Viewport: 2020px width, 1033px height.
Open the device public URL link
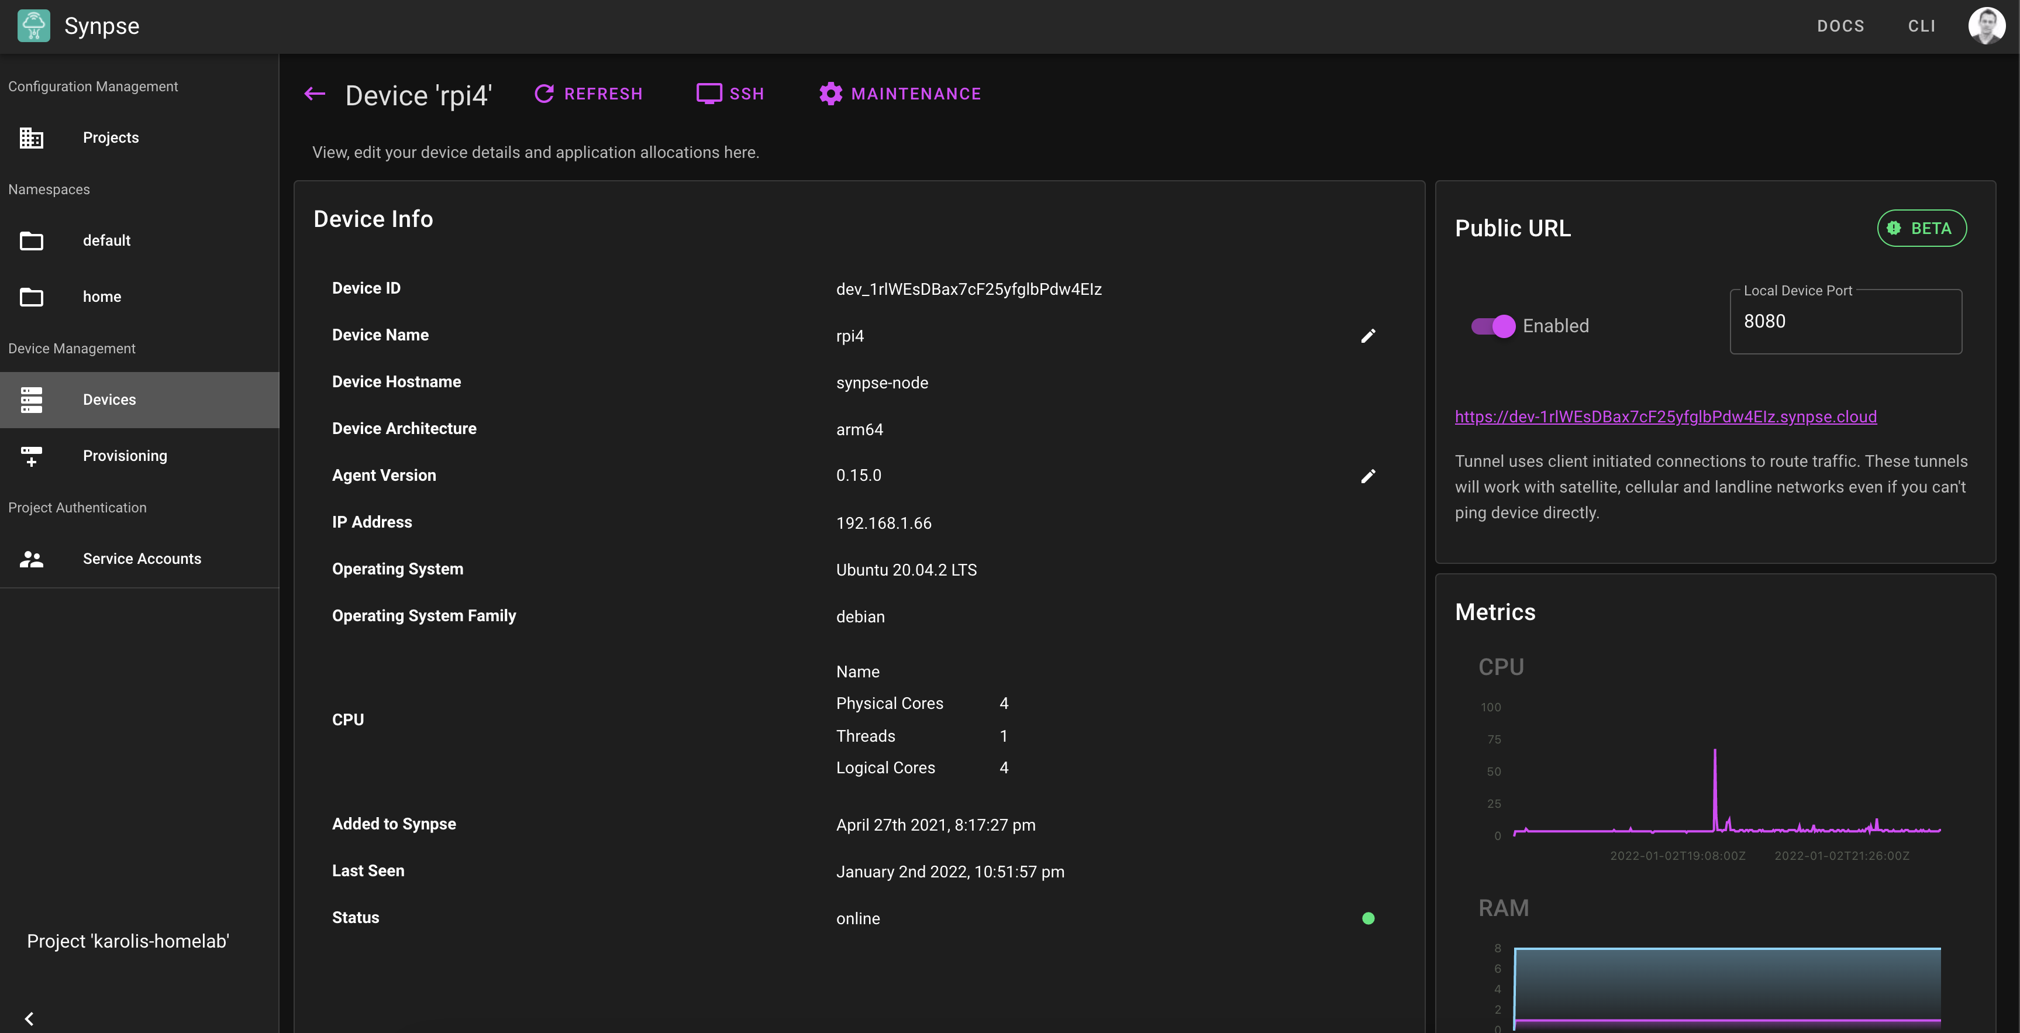pos(1665,416)
